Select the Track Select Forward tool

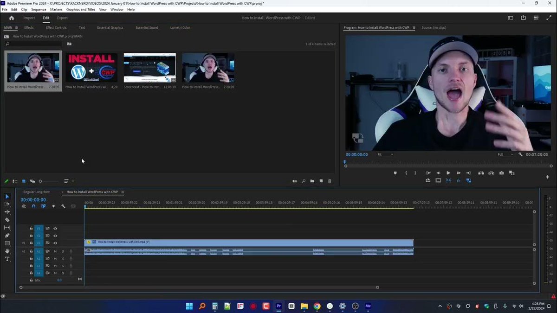pos(7,204)
